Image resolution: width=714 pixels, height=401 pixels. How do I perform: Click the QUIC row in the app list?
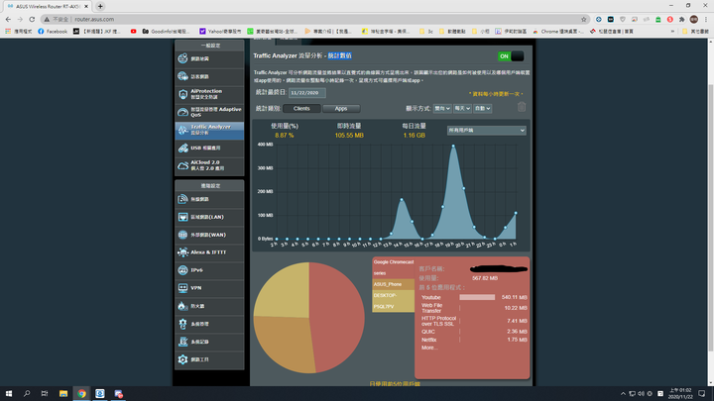[474, 332]
